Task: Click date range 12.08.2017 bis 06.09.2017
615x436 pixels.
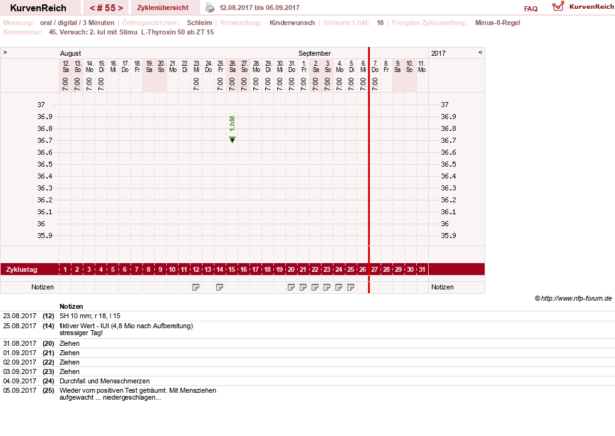Action: point(260,8)
